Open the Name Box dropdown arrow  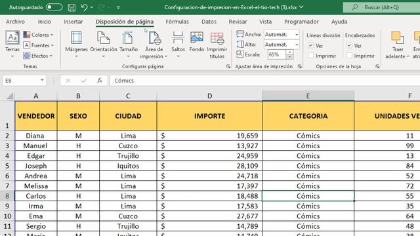[42, 80]
